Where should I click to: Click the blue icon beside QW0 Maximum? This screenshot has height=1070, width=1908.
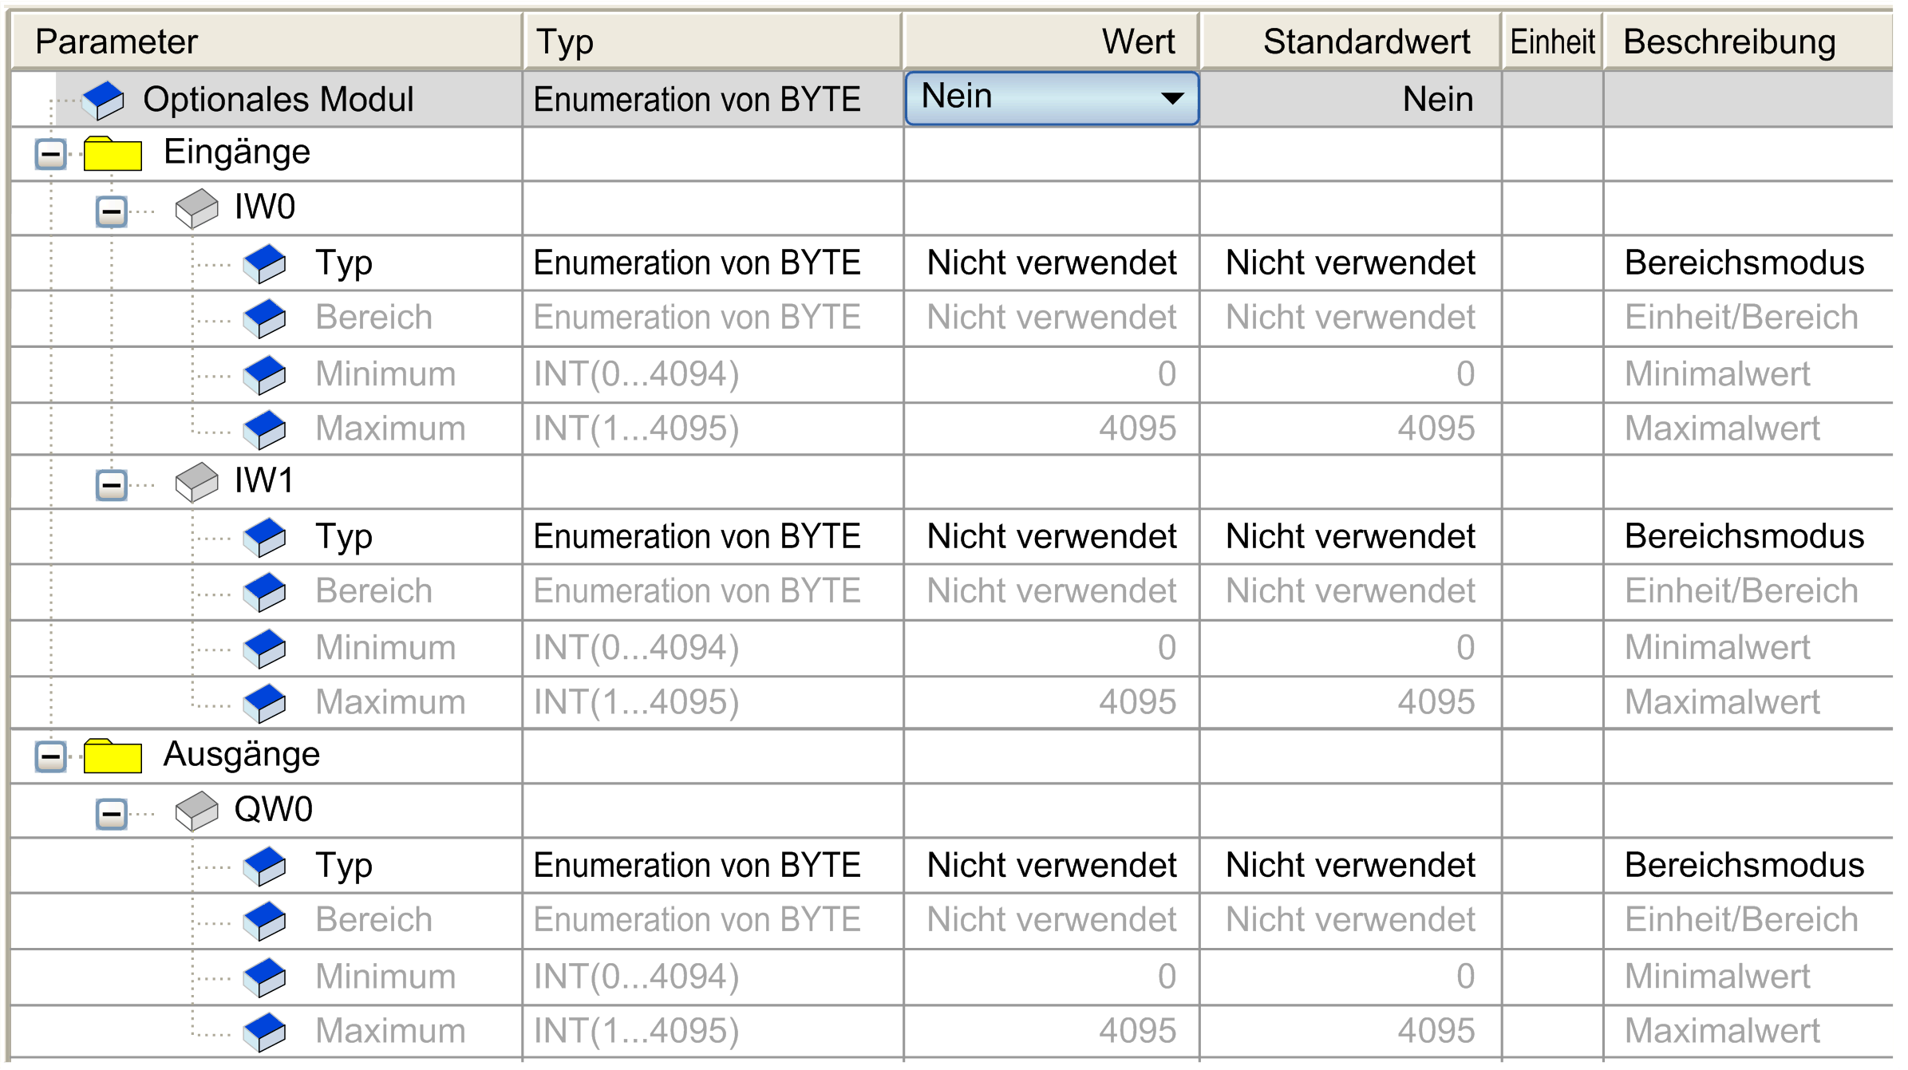tap(264, 1032)
